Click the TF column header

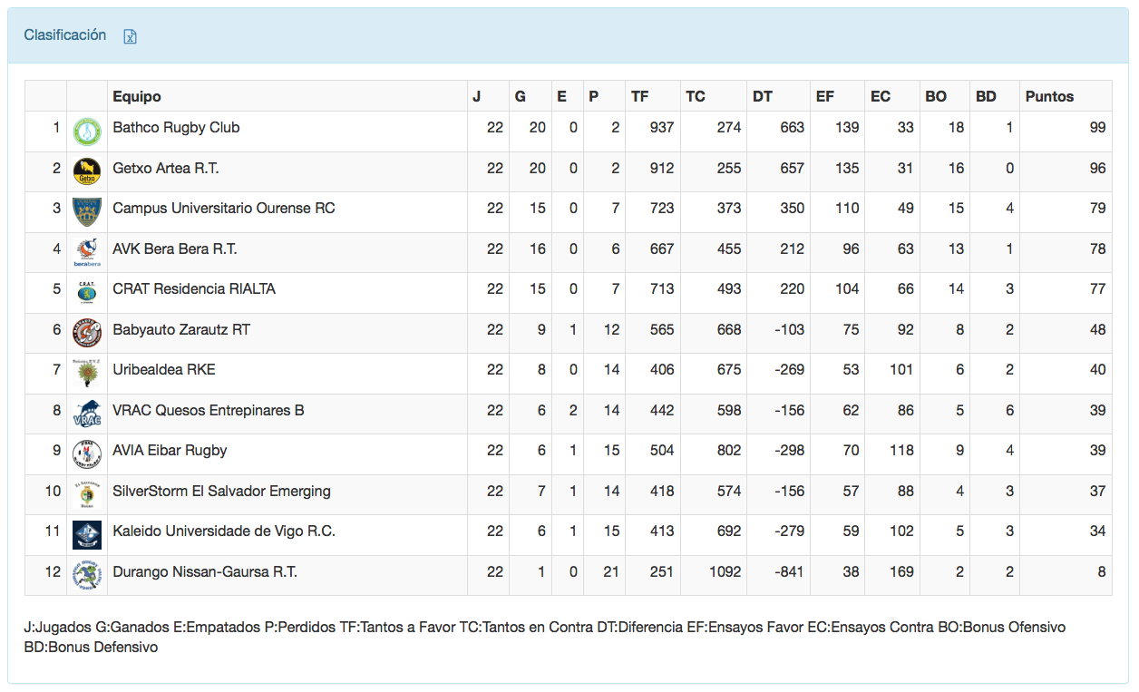[640, 96]
